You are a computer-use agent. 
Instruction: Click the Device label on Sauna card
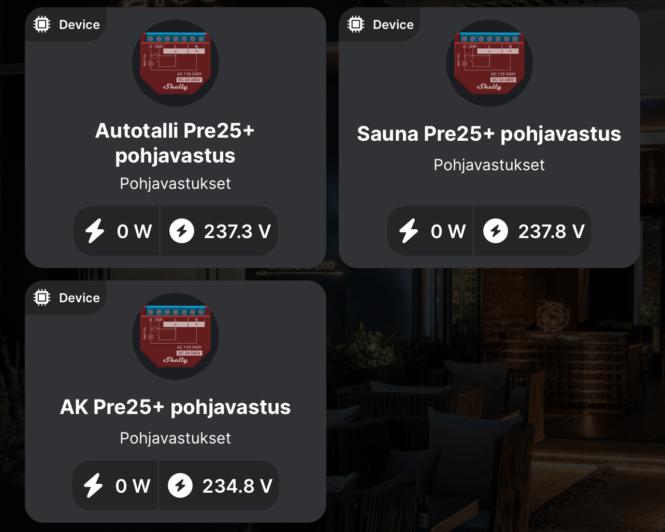click(393, 24)
